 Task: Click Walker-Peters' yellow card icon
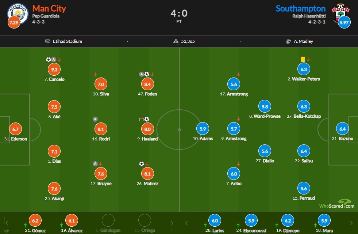click(x=303, y=59)
